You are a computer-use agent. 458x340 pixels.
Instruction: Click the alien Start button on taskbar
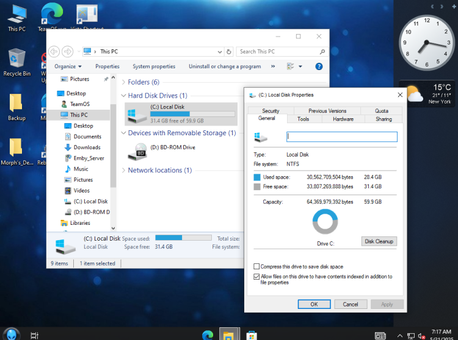tap(12, 334)
